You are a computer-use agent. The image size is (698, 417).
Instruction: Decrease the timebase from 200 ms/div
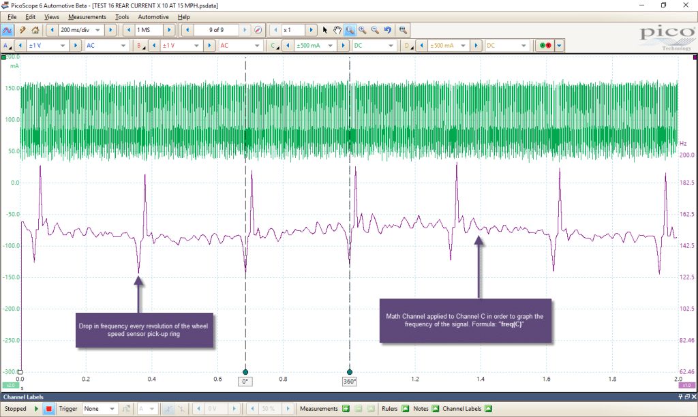tap(52, 30)
